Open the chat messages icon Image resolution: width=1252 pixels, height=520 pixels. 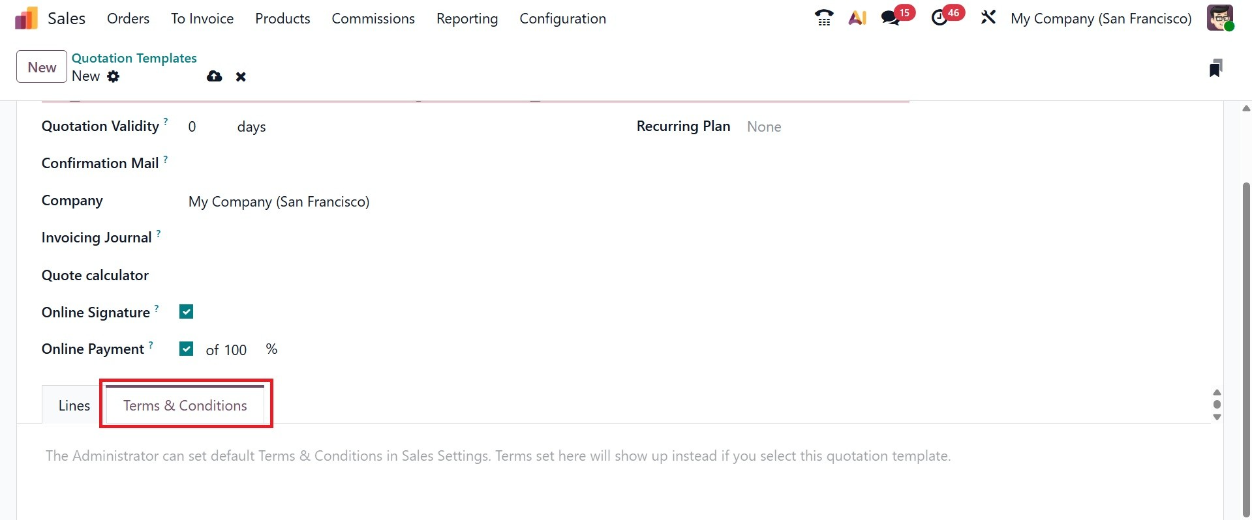point(891,18)
